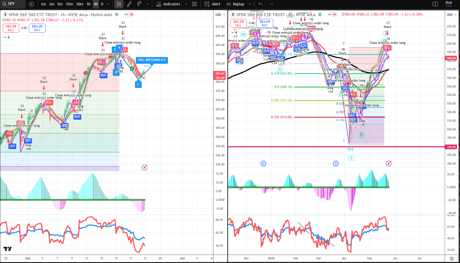Switch interval to 15m

point(69,4)
